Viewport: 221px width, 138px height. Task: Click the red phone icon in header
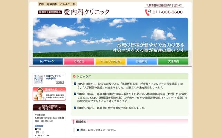(148, 12)
